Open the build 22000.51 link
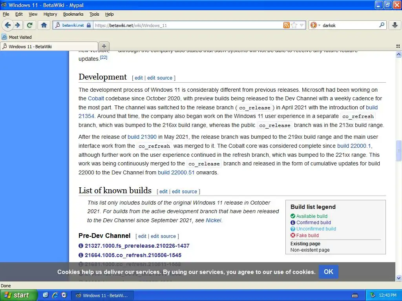This screenshot has height=301, width=402. point(176,172)
